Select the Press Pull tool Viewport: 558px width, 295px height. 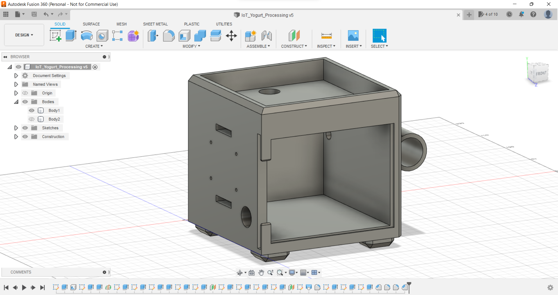click(153, 36)
